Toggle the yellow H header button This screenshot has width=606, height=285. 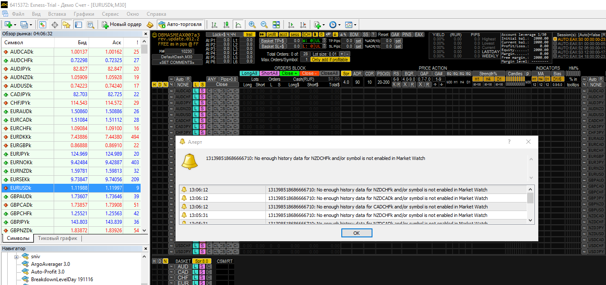click(154, 85)
